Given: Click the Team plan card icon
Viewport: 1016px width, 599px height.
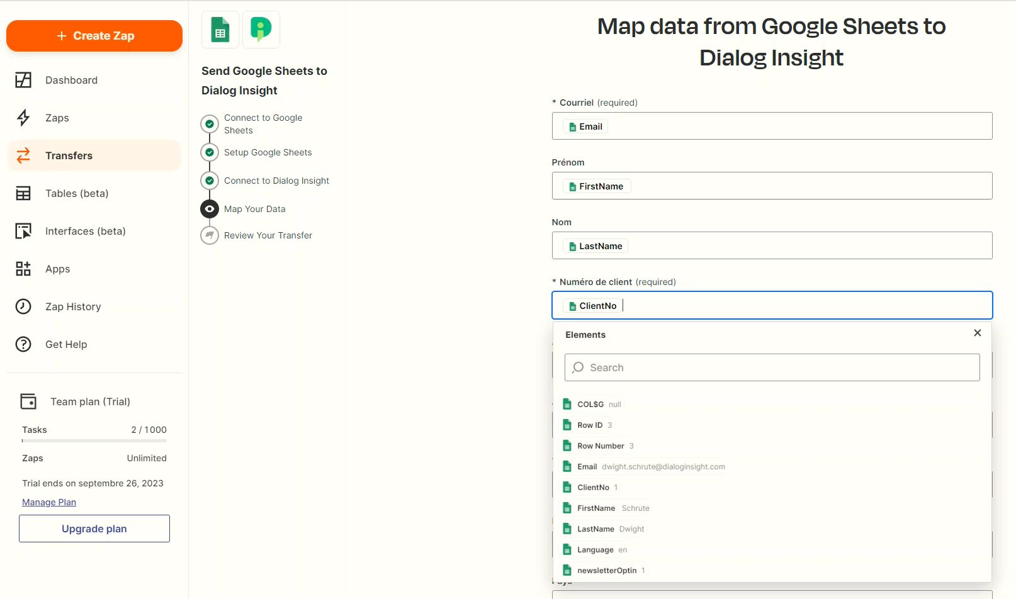Looking at the screenshot, I should 28,401.
